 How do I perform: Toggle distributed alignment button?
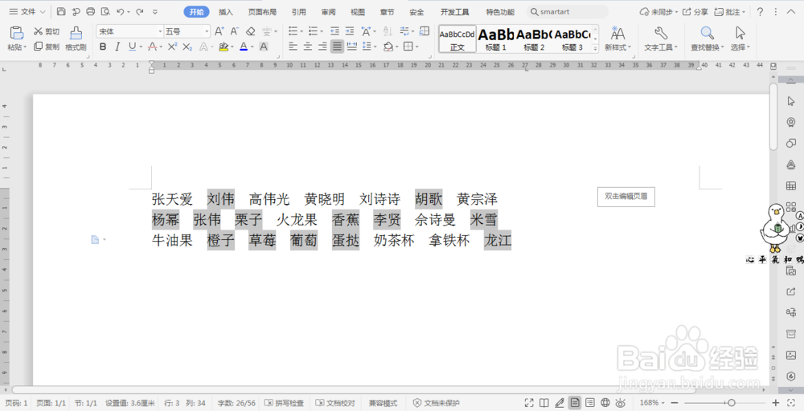(352, 47)
